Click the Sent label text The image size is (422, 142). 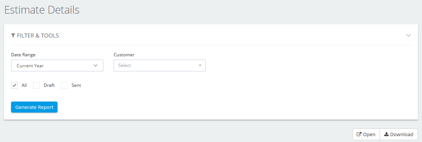76,85
